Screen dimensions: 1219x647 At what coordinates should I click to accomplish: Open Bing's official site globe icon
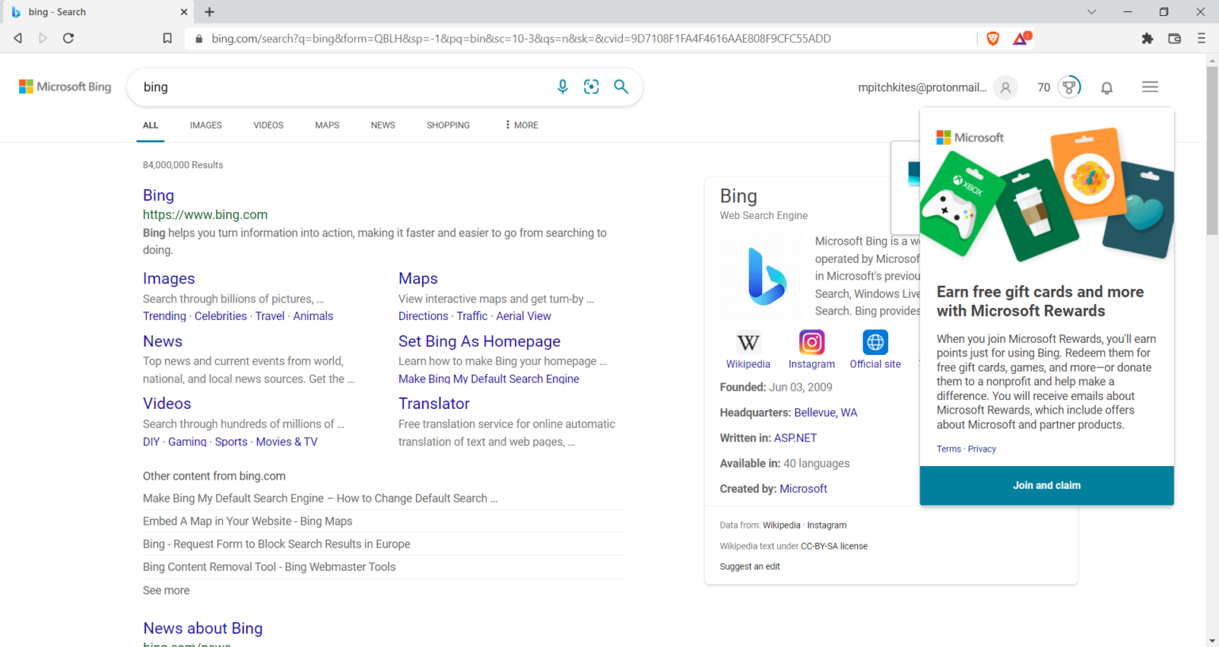[875, 342]
